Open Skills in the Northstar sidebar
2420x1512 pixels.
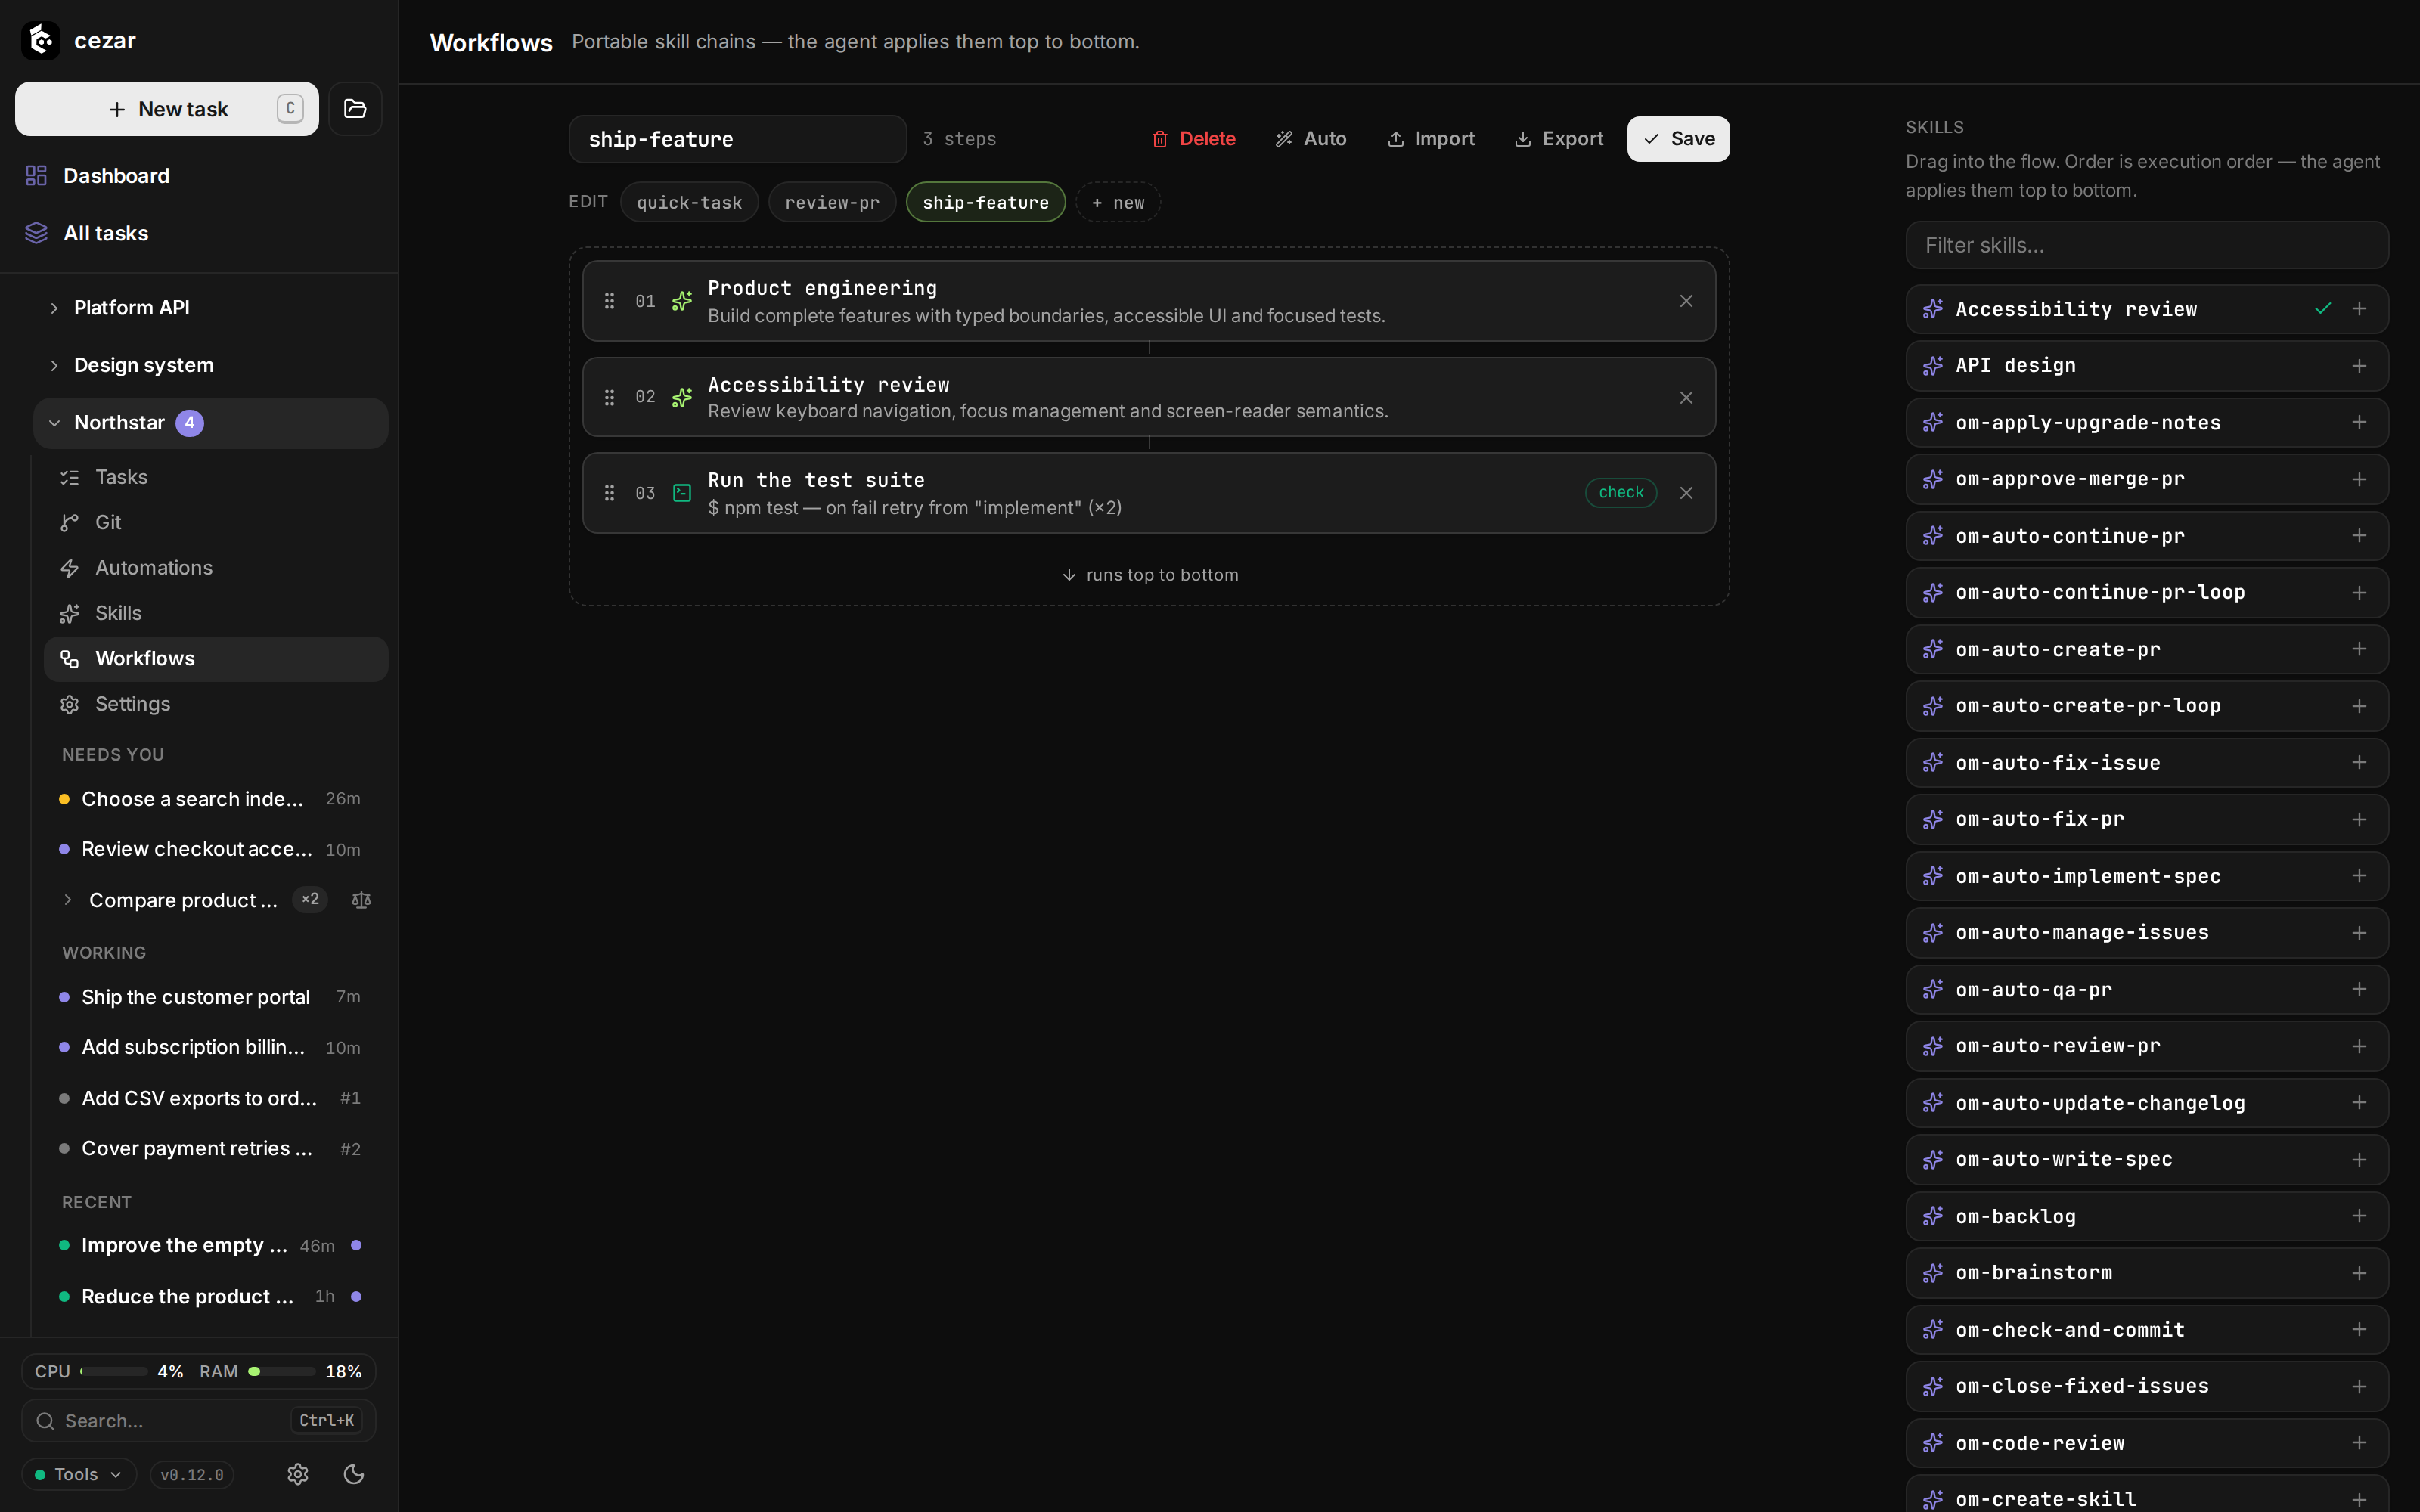[x=216, y=613]
